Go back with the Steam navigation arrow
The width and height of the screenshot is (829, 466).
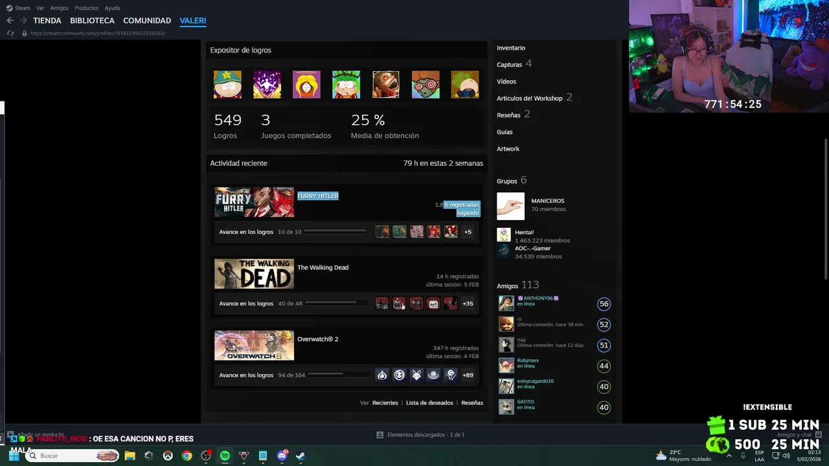[x=10, y=21]
